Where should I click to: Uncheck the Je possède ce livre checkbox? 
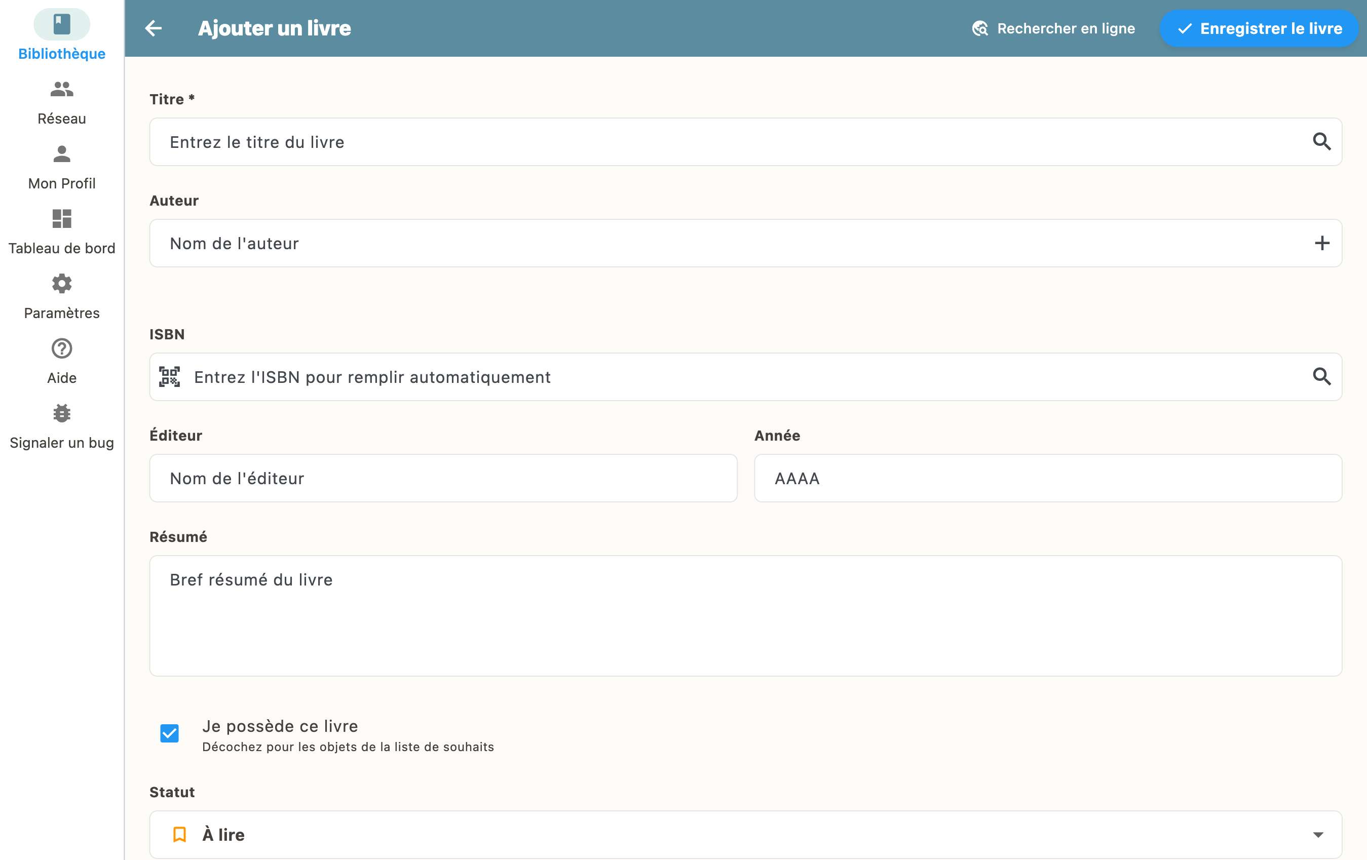tap(169, 733)
